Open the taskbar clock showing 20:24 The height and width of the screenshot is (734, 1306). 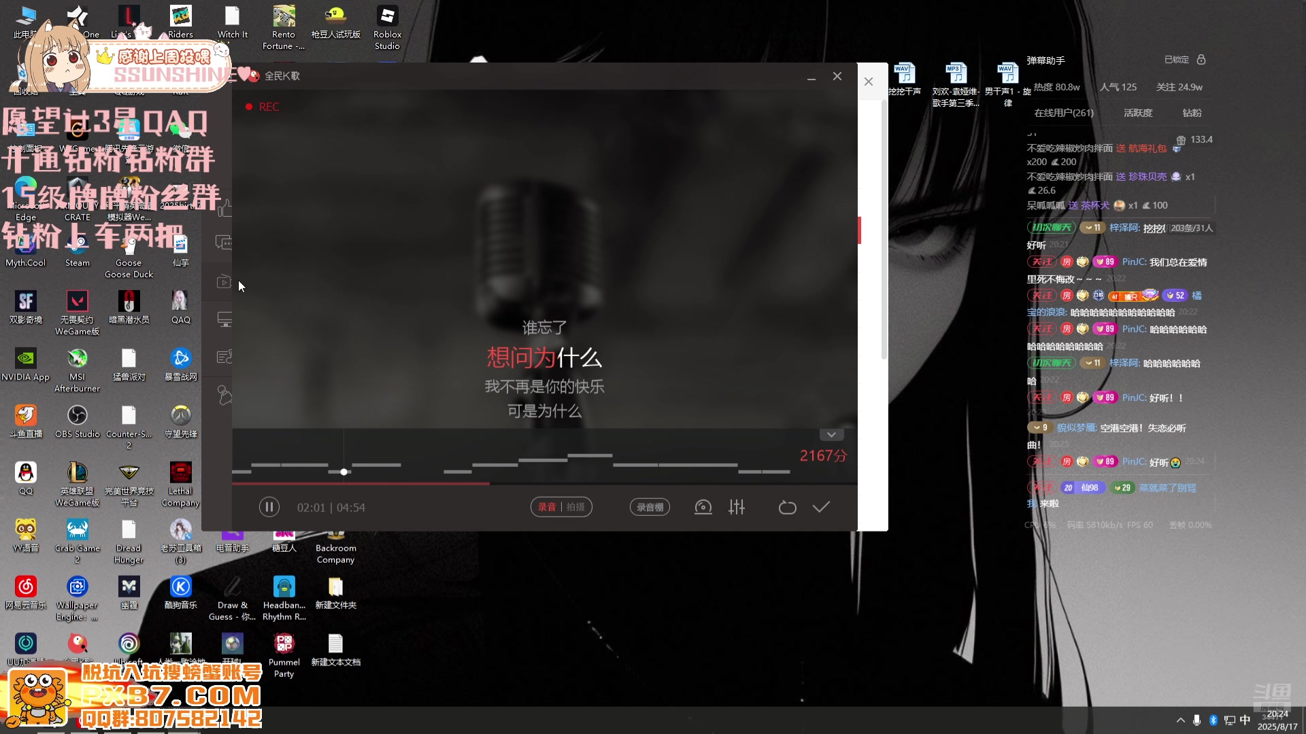click(1277, 720)
